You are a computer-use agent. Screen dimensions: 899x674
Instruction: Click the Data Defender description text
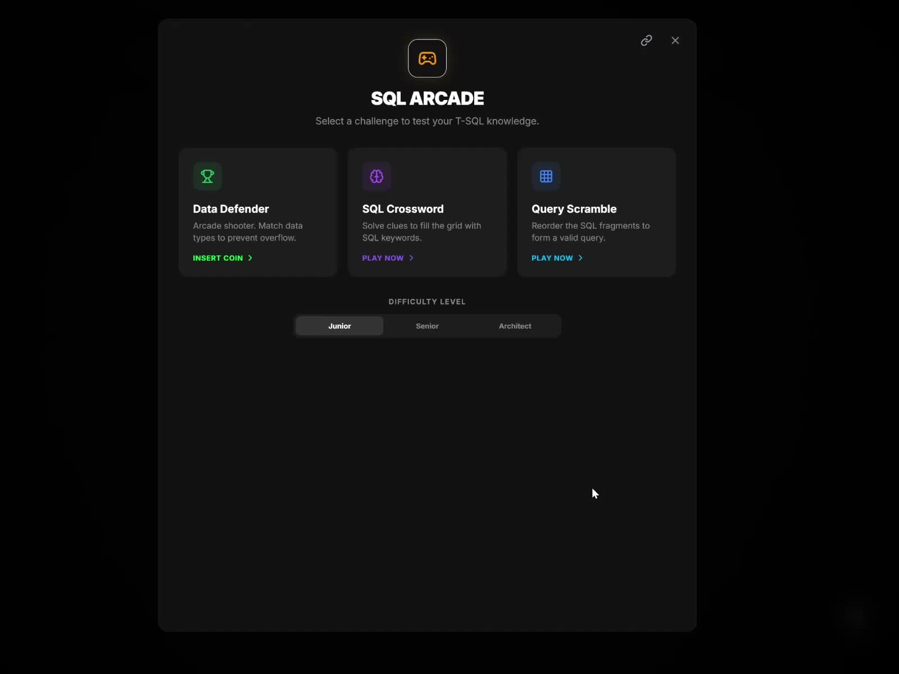point(248,231)
